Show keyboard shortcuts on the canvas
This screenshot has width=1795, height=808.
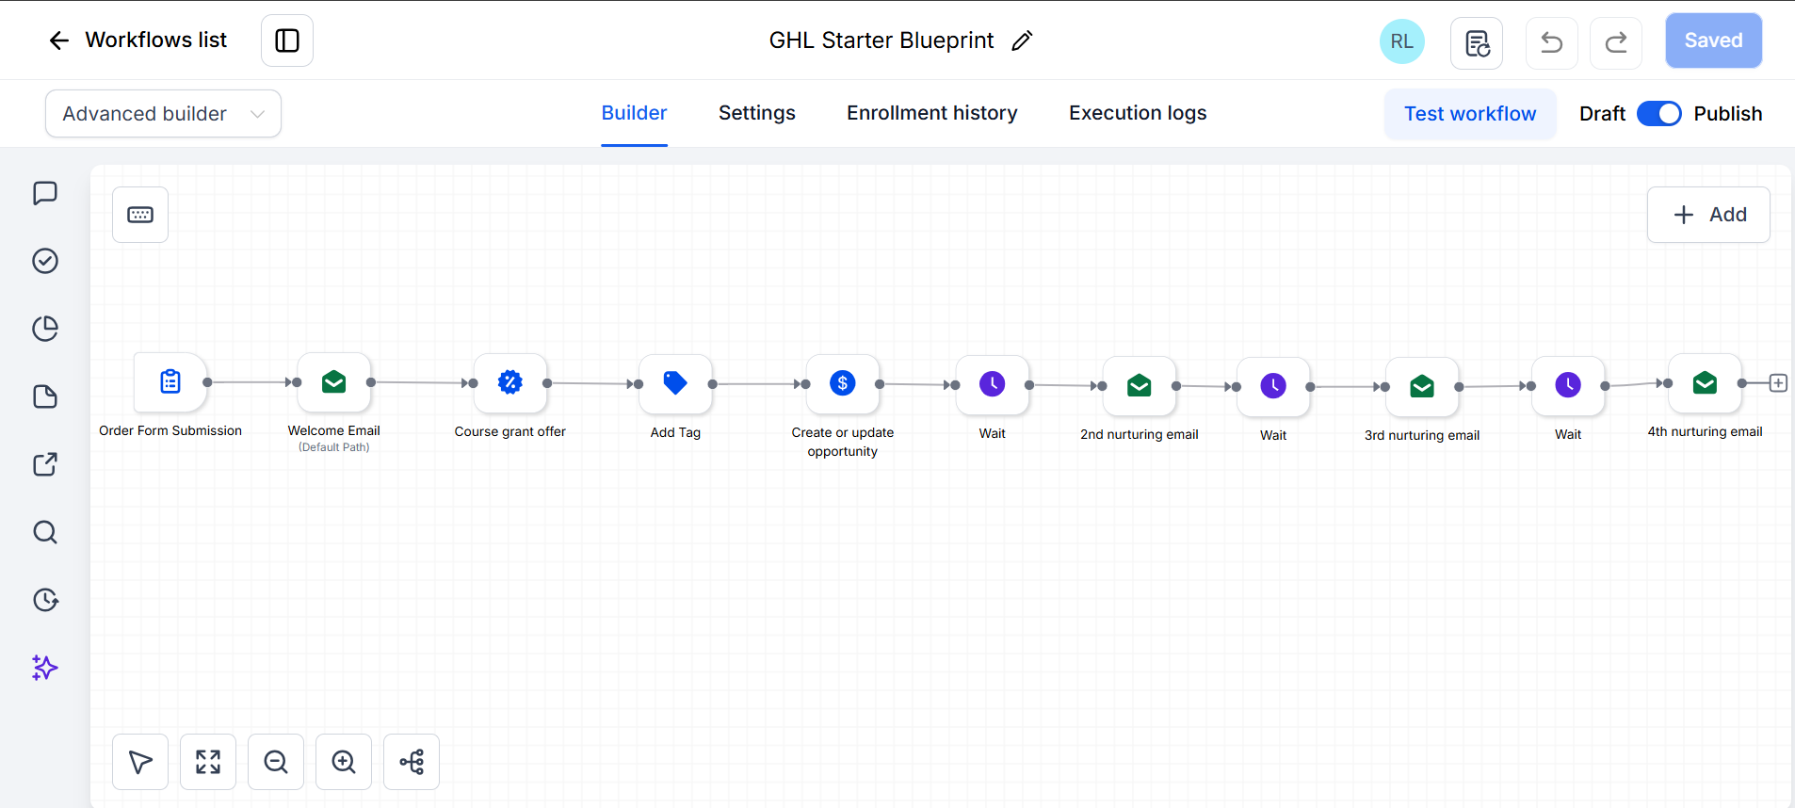(x=140, y=215)
